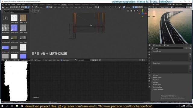The image size is (193, 108).
Task: Click the zoom magnifier icon in viewport
Action: point(138,11)
